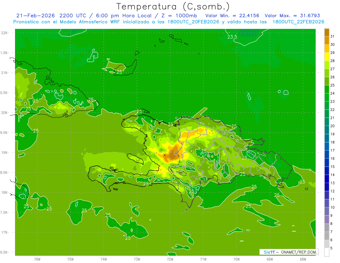Viewport: 340px width, 263px height.
Task: Click the legend scale value '31'
Action: tap(332, 36)
